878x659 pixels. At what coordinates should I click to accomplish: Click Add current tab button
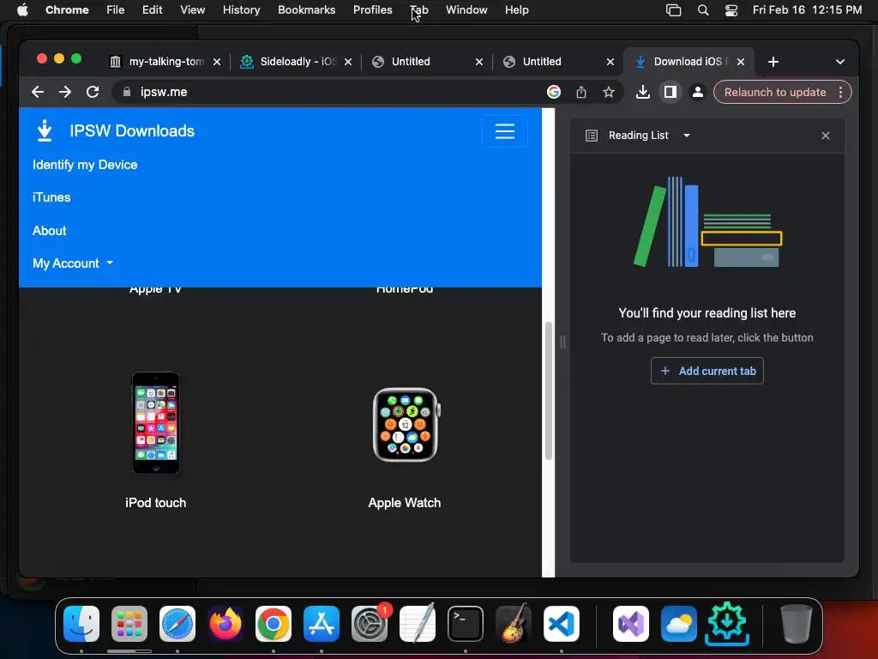tap(707, 371)
